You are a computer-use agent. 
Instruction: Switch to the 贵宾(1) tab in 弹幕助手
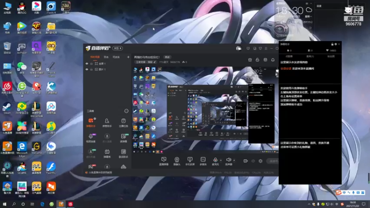tap(310, 56)
